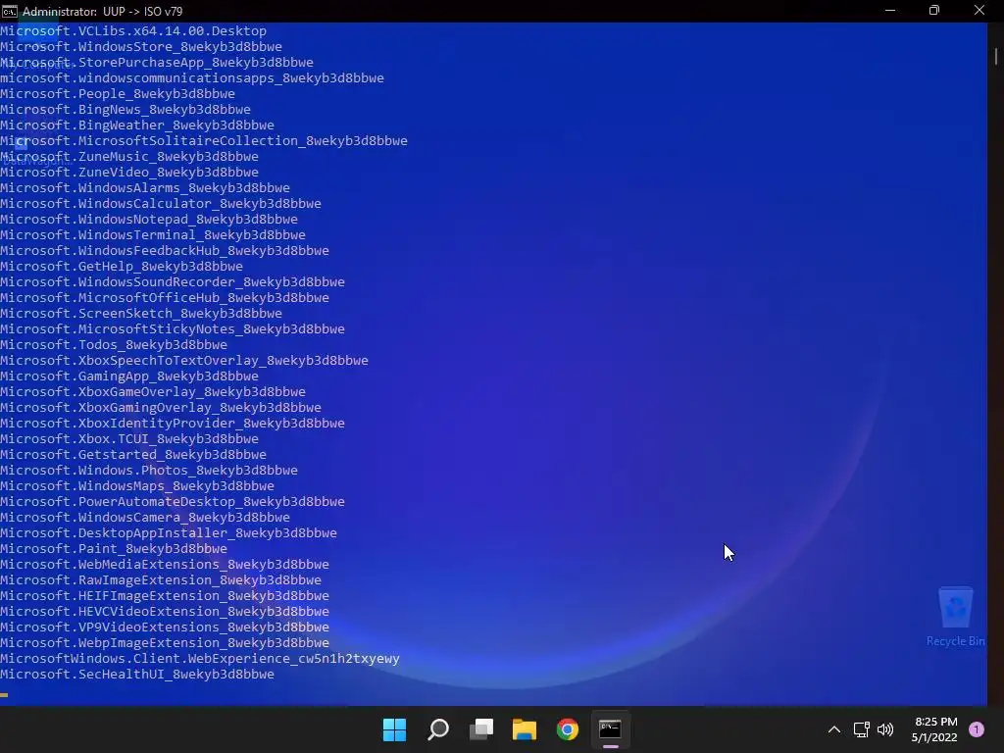Select the Command Prompt taskbar icon
1004x753 pixels.
tap(610, 729)
